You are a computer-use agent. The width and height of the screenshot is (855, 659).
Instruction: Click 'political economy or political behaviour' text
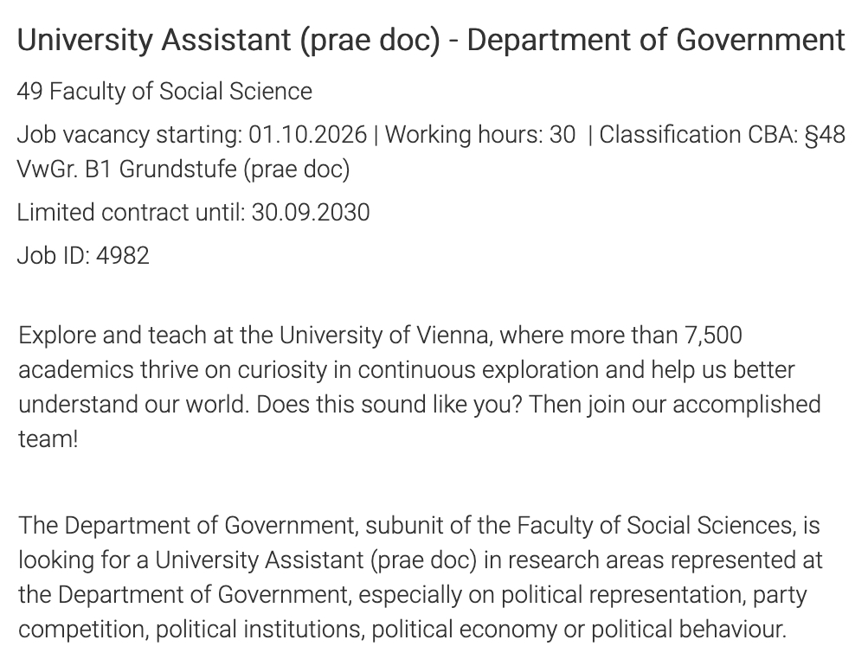coord(579,629)
